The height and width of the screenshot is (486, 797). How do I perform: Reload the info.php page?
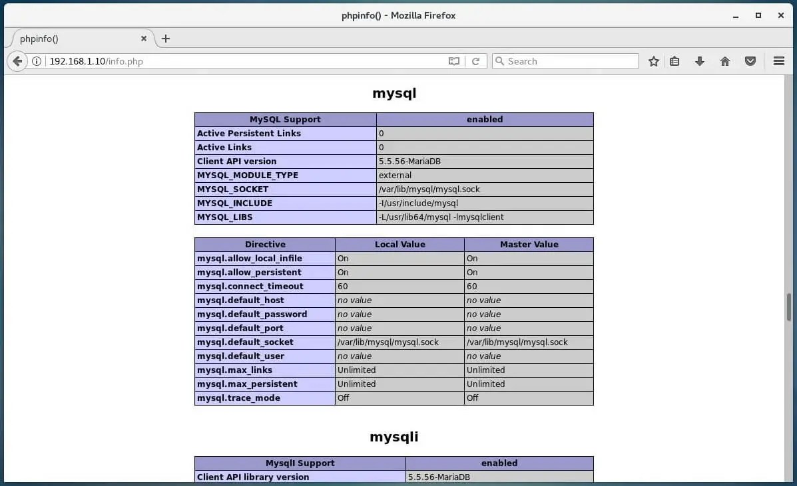click(476, 61)
